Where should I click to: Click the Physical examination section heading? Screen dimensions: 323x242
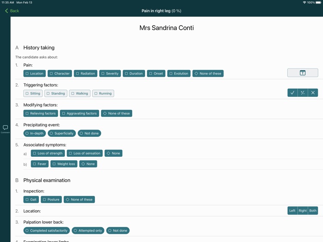(x=47, y=180)
